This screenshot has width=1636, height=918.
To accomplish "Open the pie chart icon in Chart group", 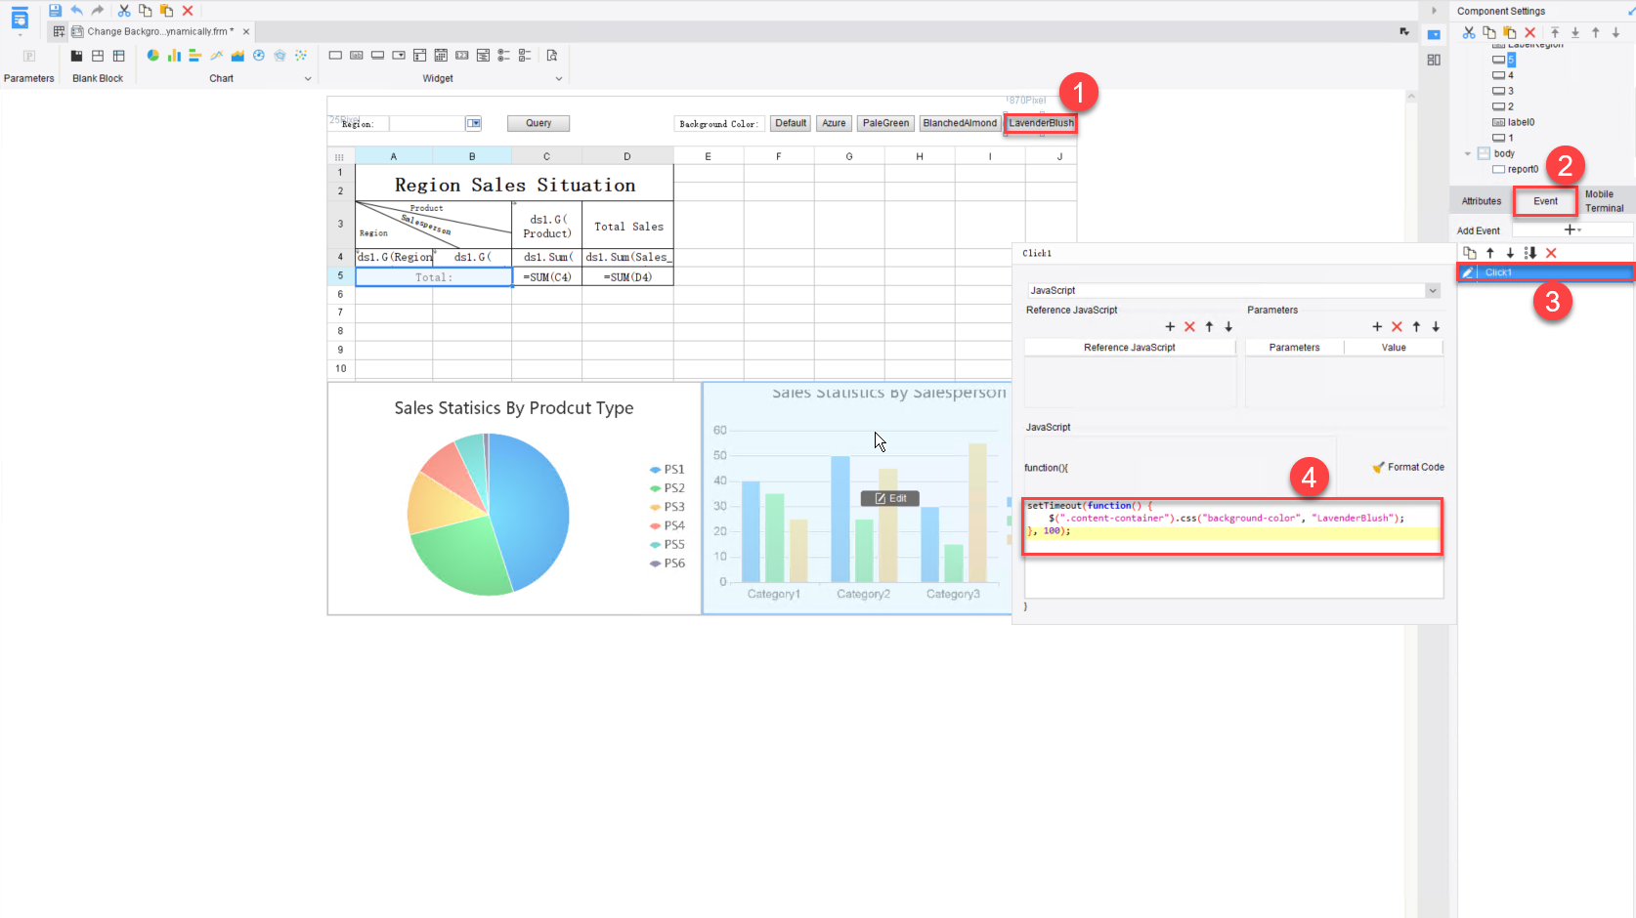I will 152,56.
